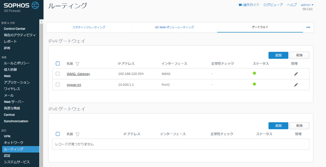
Task: Open 認証 in the sidebar
Action: click(7, 155)
